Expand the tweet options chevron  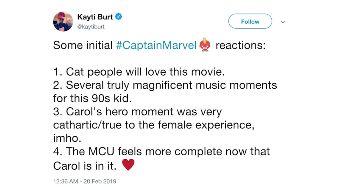point(283,22)
